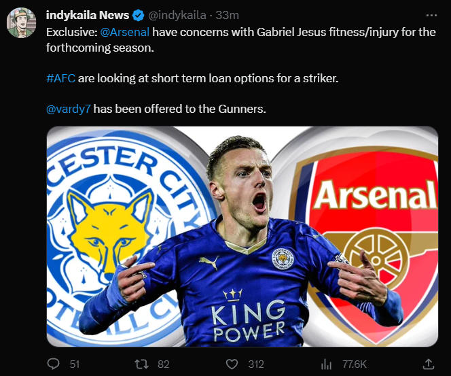Open view analytics bar chart icon
The height and width of the screenshot is (376, 451).
[x=326, y=364]
